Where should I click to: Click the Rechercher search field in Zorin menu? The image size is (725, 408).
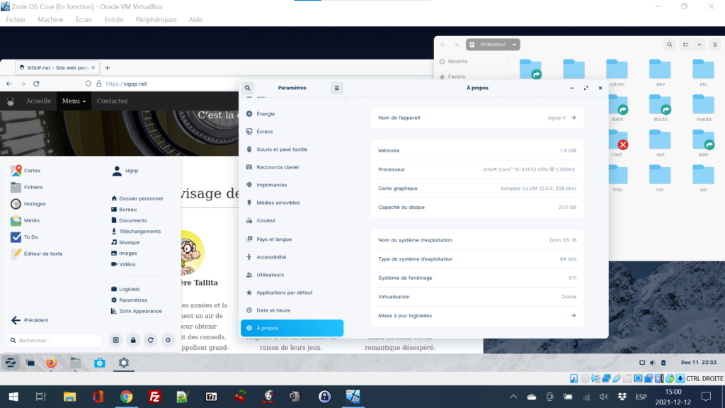(x=55, y=341)
